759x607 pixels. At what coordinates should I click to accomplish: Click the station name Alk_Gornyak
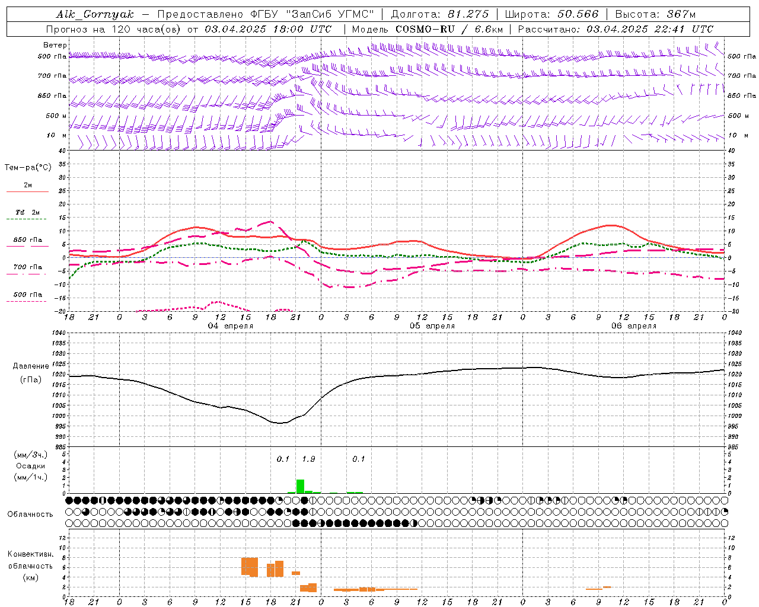[95, 14]
